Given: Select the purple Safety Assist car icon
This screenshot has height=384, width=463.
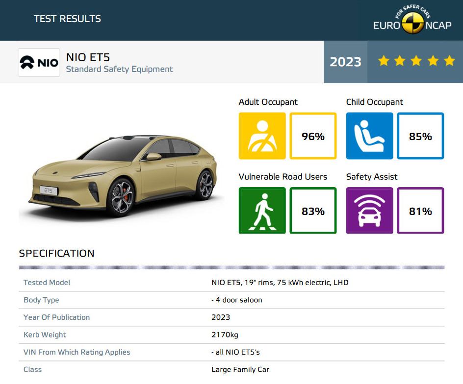Looking at the screenshot, I should (369, 210).
